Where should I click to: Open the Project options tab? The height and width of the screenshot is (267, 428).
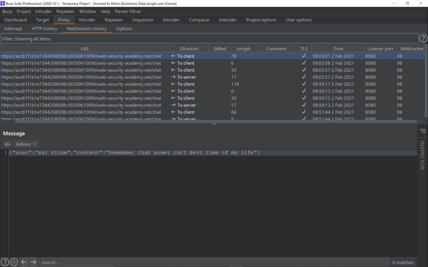tap(261, 20)
